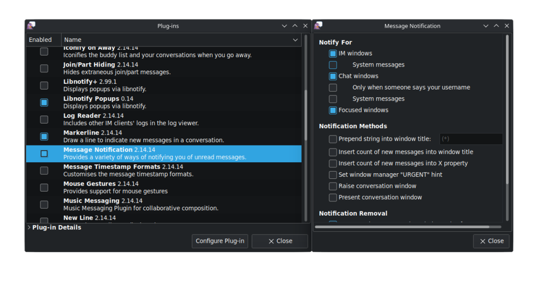Enable the Libnotify+ plug-in checkbox
The height and width of the screenshot is (281, 537).
click(44, 85)
